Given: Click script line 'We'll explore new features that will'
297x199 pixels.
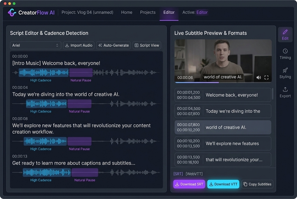Looking at the screenshot, I should pos(81,129).
